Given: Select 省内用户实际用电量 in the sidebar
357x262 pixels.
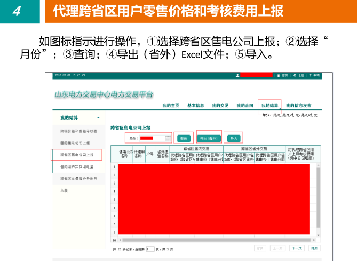Looking at the screenshot, I should tap(76, 166).
